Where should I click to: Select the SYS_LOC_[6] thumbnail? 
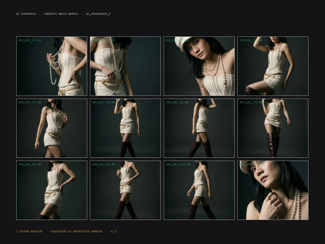click(x=199, y=128)
